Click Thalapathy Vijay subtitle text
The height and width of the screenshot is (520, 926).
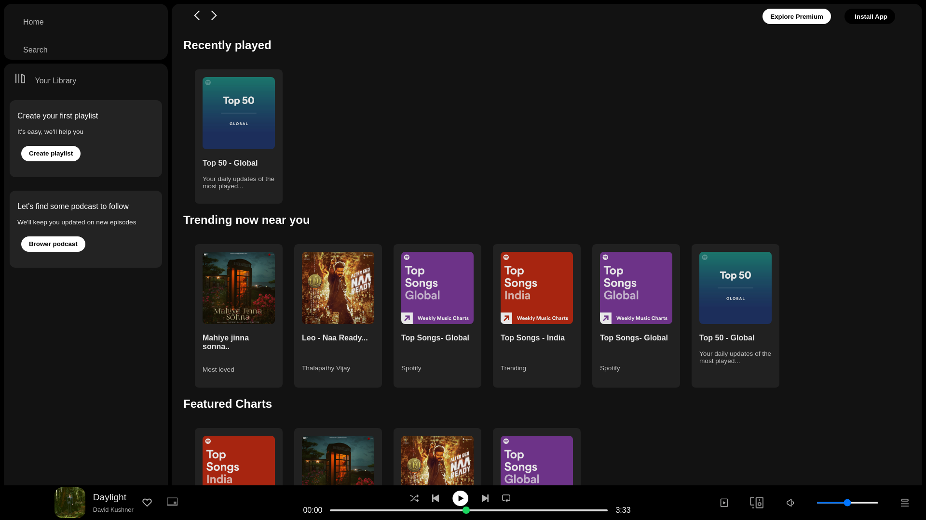coord(326,368)
